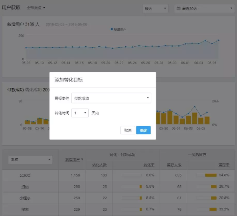Click the 留存率 column header

224,165
